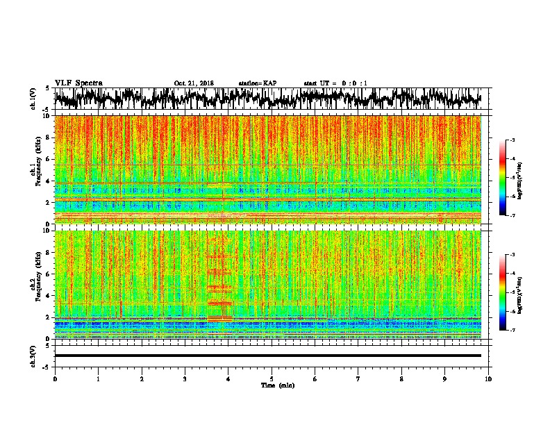Click the thick black ch.3 voltage trace
Image resolution: width=550 pixels, height=425 pixels.
(x=268, y=356)
